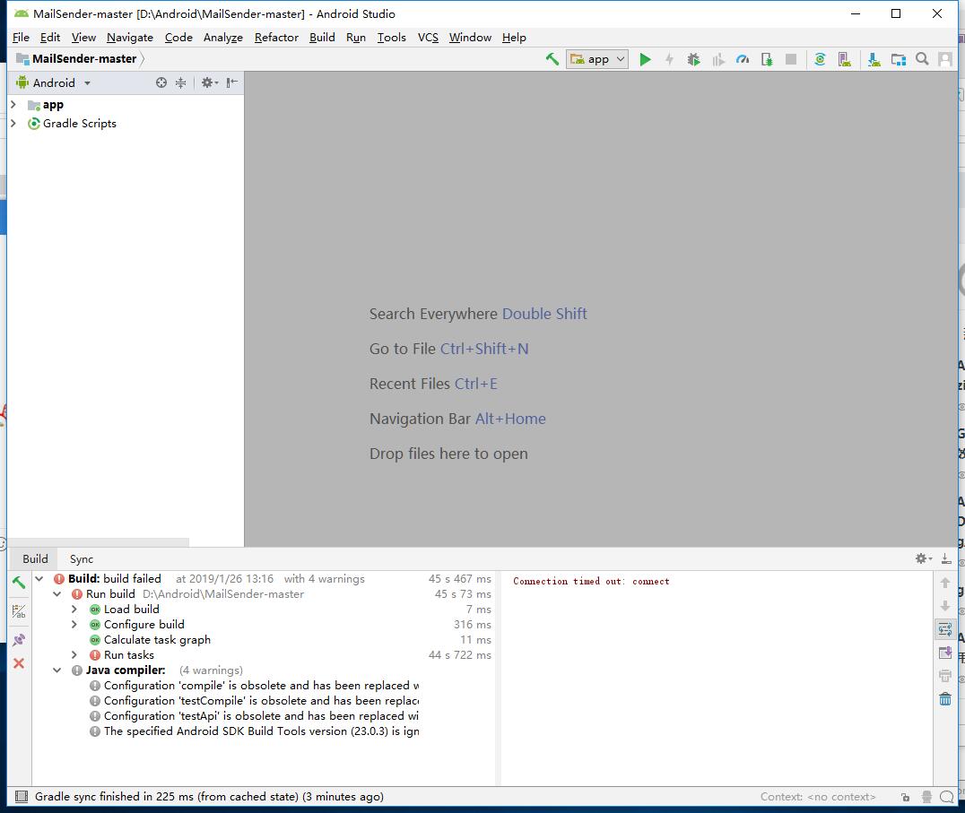Sync project with Gradle files icon
This screenshot has width=965, height=813.
[820, 59]
